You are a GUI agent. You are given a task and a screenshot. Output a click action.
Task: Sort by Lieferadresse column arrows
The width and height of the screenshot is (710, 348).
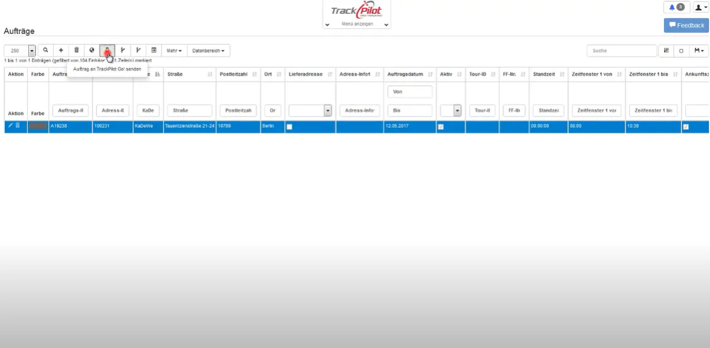point(330,74)
